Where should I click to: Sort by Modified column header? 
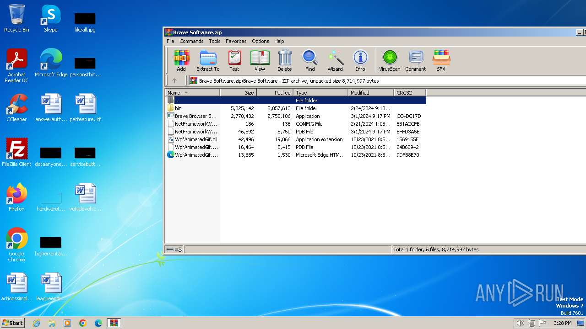[371, 92]
